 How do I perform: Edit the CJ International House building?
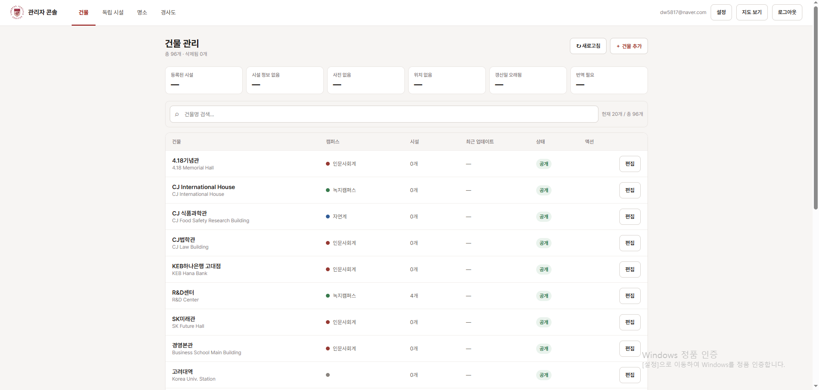[x=630, y=190]
